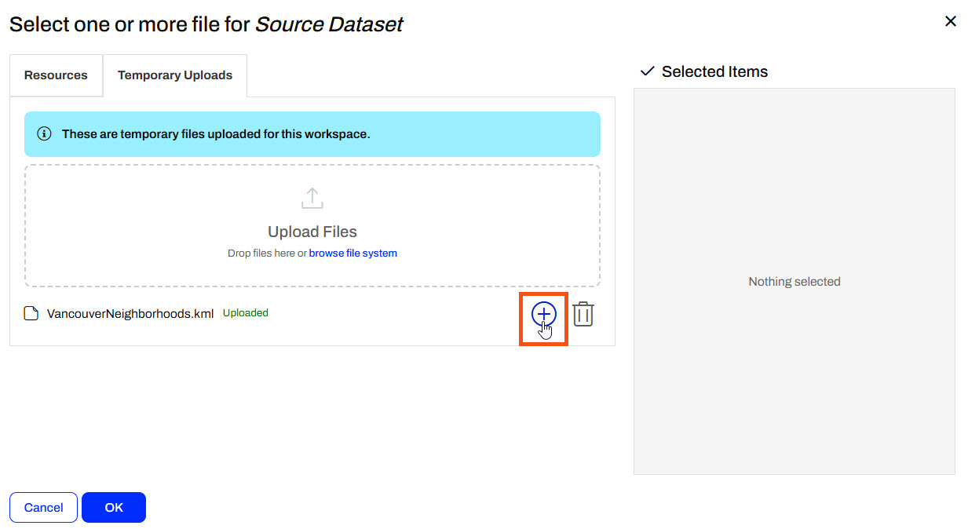Select the VancouverNeighborhoods.kml file name
The image size is (968, 529).
[130, 314]
